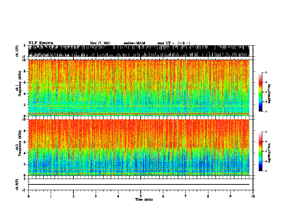Click the "-7" label on ch.2 color bar

266,171
